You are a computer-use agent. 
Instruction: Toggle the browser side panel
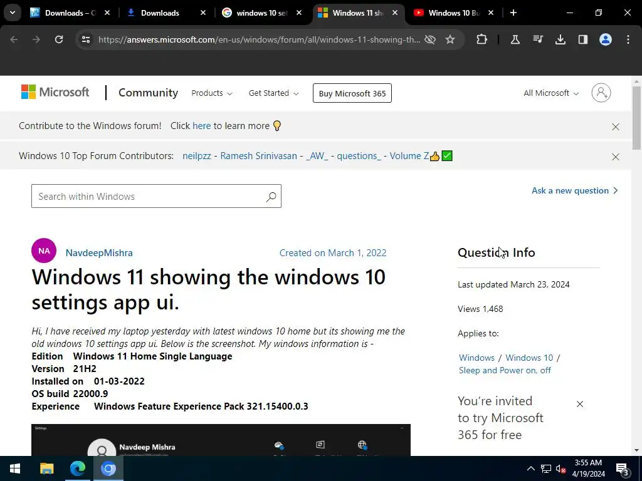point(582,39)
